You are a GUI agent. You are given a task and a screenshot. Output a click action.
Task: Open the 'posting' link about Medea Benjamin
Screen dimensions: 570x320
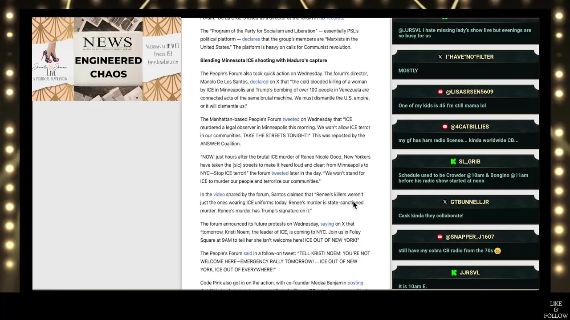click(355, 283)
